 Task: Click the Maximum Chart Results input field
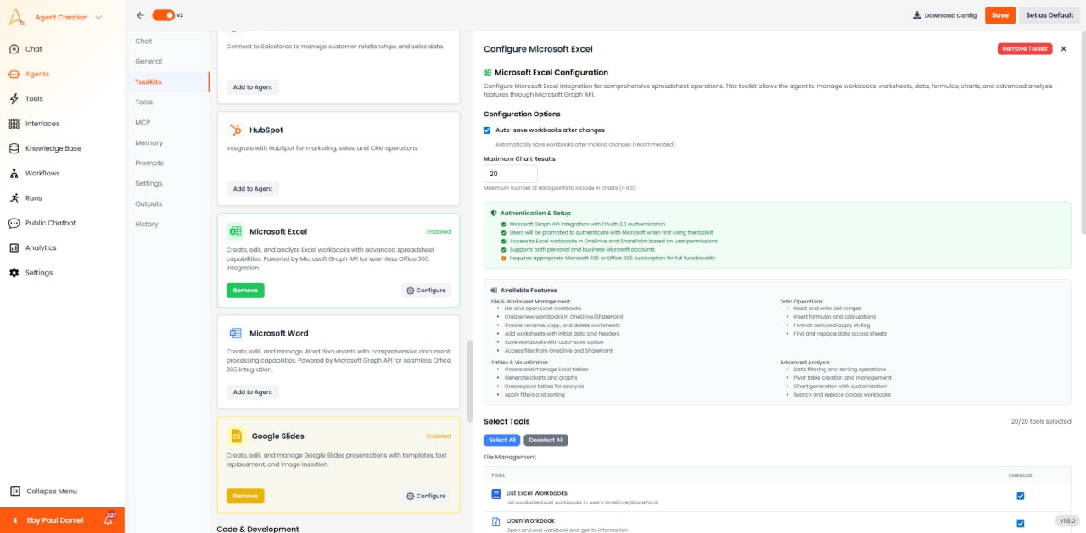[511, 173]
